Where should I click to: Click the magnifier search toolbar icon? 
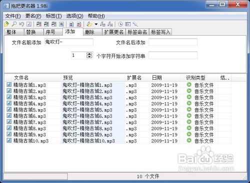[14, 25]
